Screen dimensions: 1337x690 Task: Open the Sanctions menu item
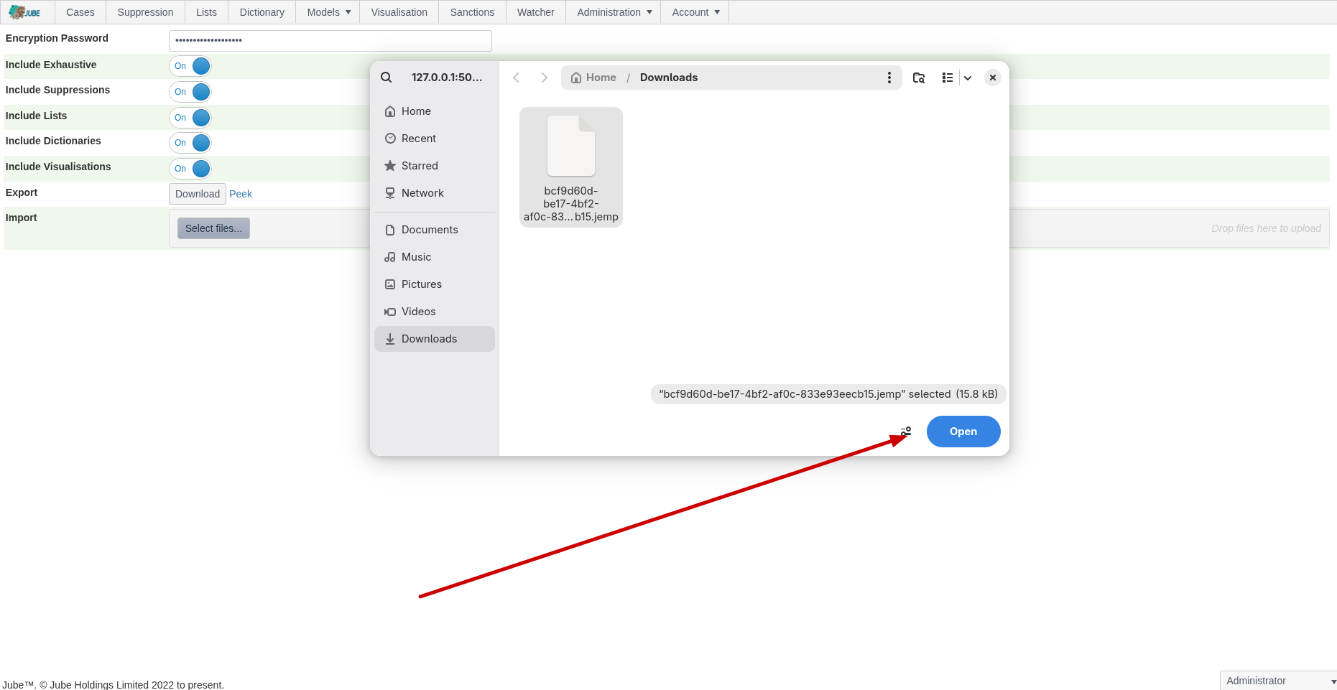point(472,12)
